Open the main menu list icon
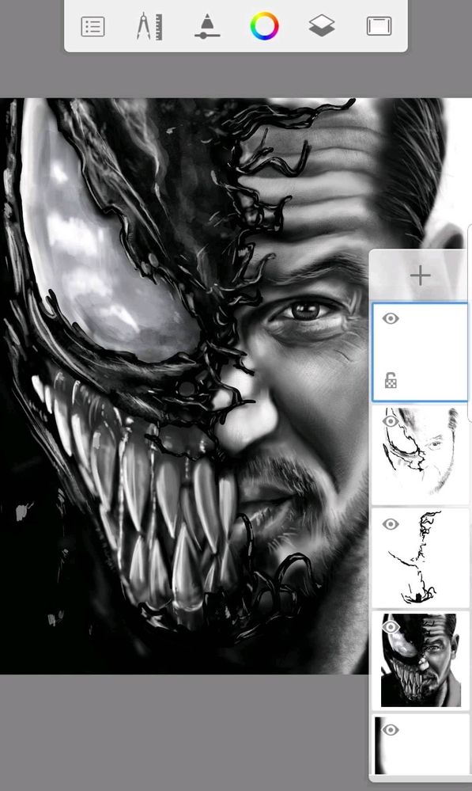Screen dimensions: 472x791 93,26
